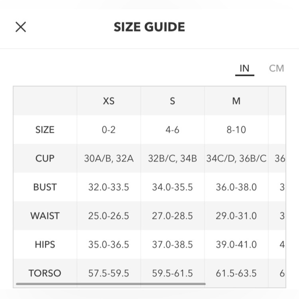Click the horizontal scrollbar under the table
Viewport: 299px width, 299px height.
pos(111,284)
